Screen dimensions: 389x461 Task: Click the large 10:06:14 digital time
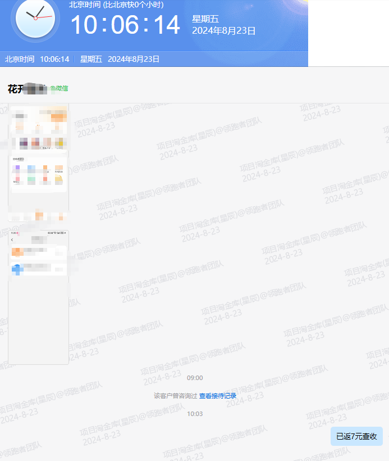coord(125,25)
